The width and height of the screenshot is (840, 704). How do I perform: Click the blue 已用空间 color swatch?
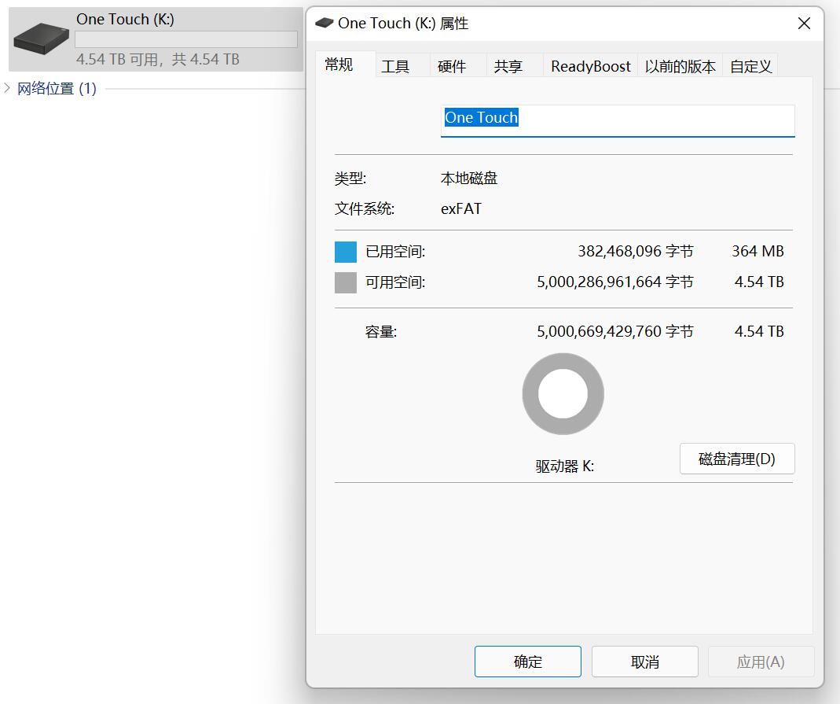pyautogui.click(x=346, y=252)
